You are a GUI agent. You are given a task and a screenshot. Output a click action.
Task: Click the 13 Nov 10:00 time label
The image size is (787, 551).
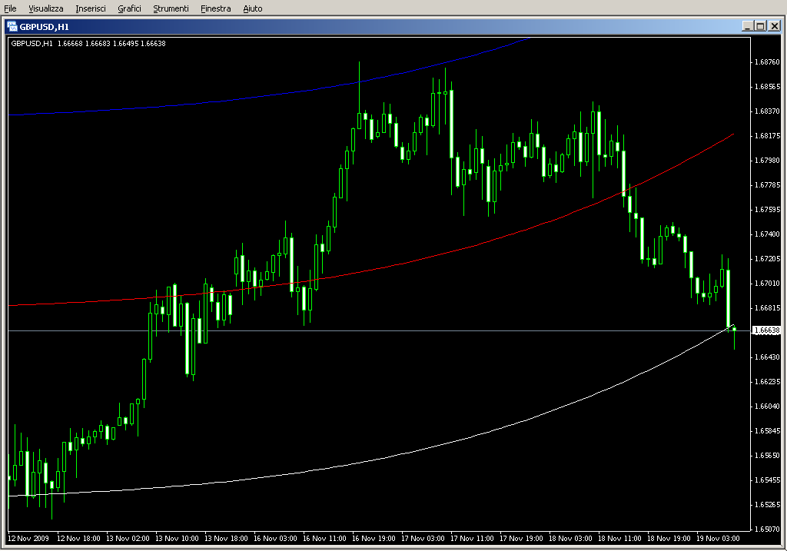coord(178,539)
